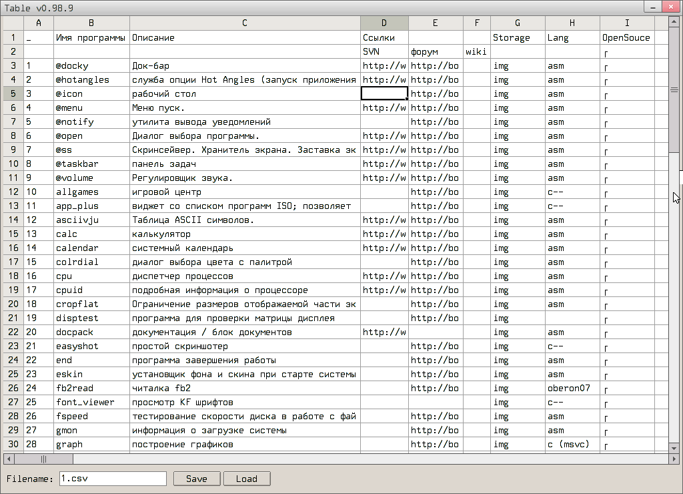Focus the Filename input field
The width and height of the screenshot is (683, 494).
pyautogui.click(x=112, y=479)
